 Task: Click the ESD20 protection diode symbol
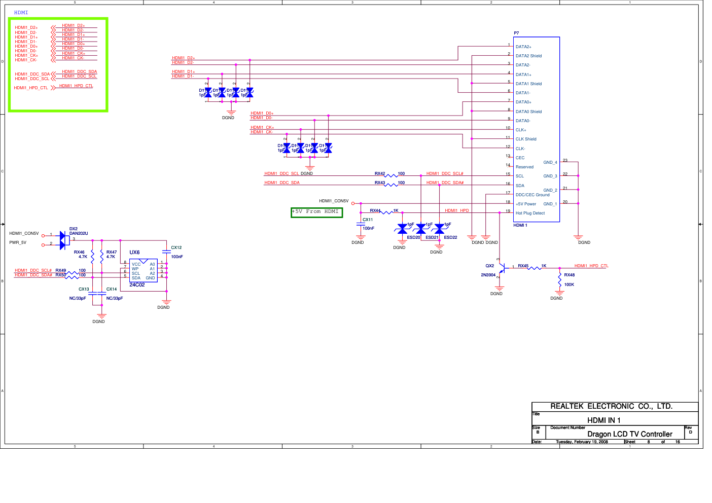pyautogui.click(x=402, y=229)
